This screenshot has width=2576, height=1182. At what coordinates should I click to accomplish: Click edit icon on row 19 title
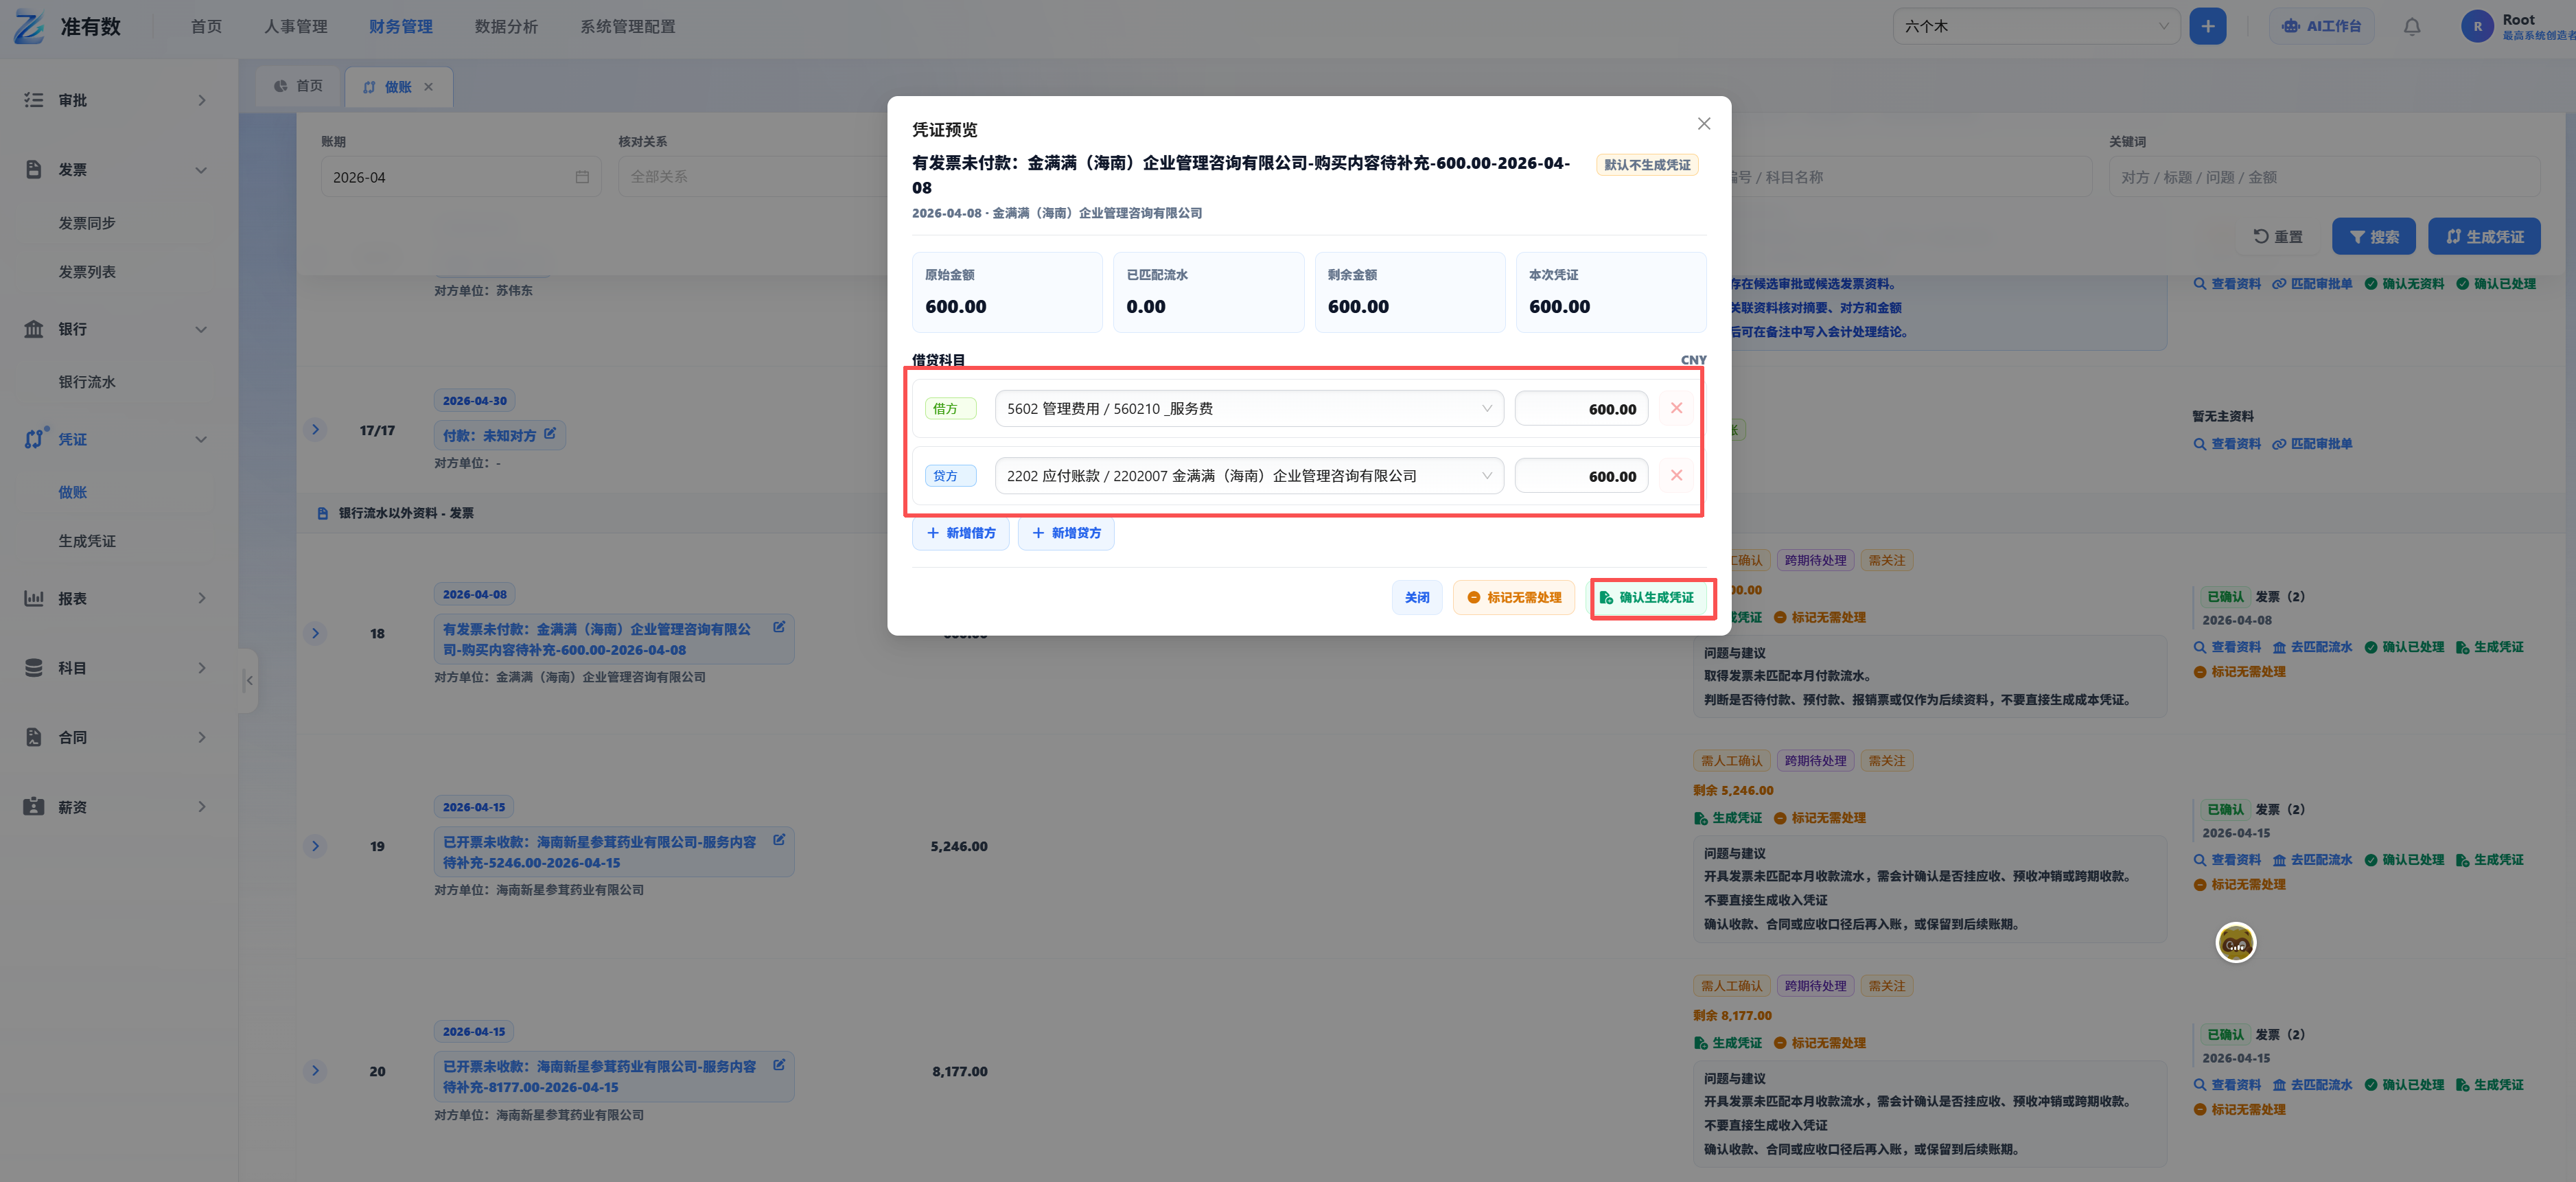[779, 840]
